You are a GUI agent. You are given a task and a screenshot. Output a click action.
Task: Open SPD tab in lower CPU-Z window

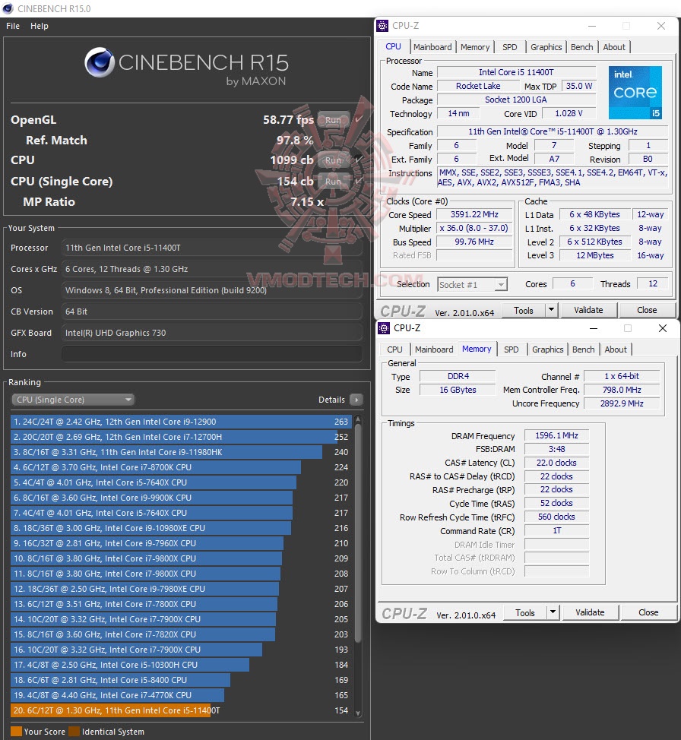click(x=511, y=349)
